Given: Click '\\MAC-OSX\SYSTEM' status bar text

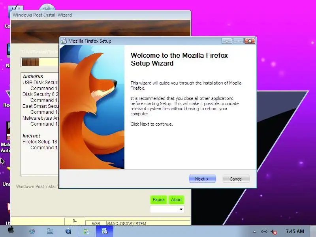Looking at the screenshot, I should pos(126,224).
